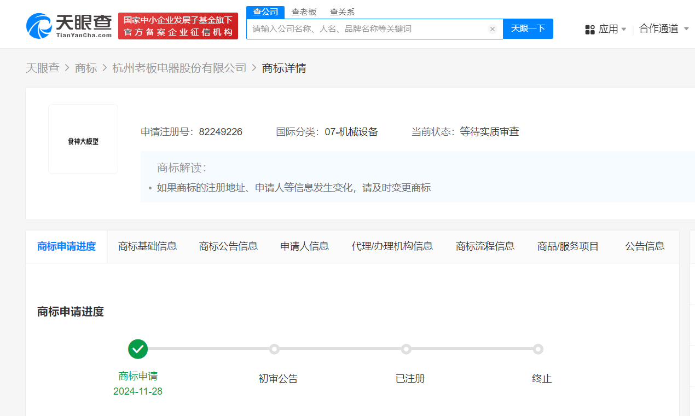
Task: Expand the 合作通道 dropdown menu
Action: (664, 29)
